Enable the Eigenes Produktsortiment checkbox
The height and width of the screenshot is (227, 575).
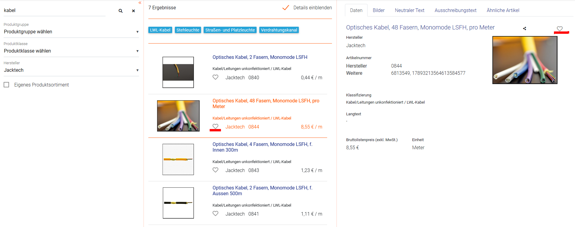[6, 85]
